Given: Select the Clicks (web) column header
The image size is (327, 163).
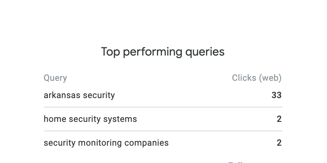Looking at the screenshot, I should [256, 78].
